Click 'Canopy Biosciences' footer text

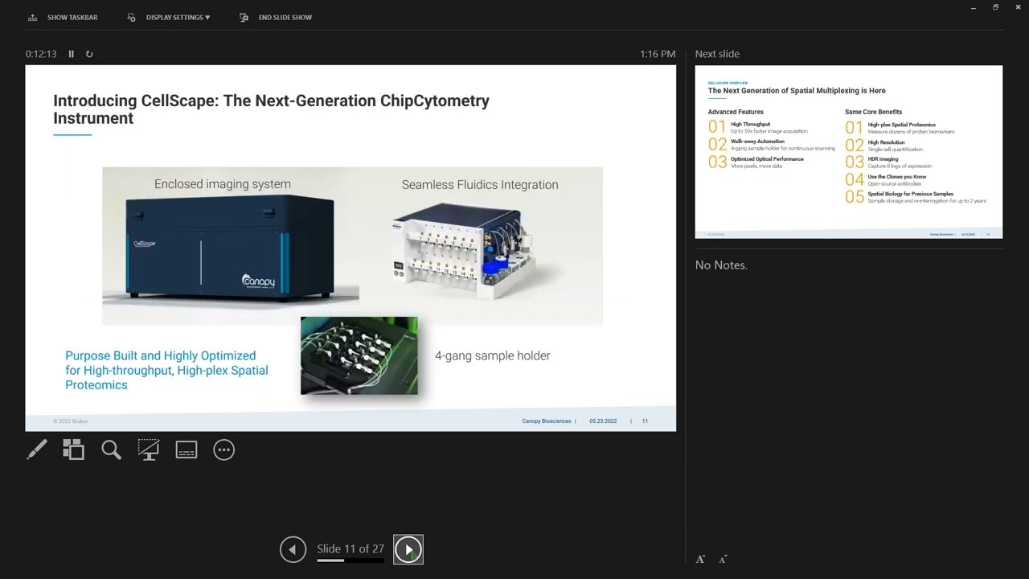[x=547, y=421]
